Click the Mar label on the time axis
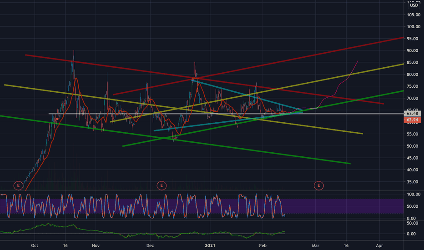The height and width of the screenshot is (250, 424). [x=315, y=245]
